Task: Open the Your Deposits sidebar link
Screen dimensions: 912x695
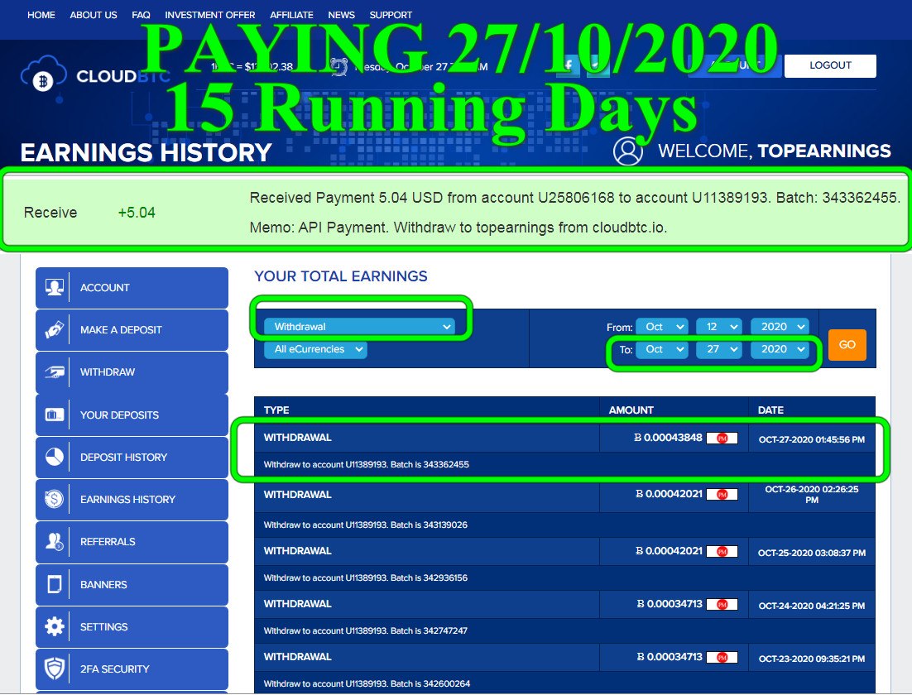Action: point(132,415)
